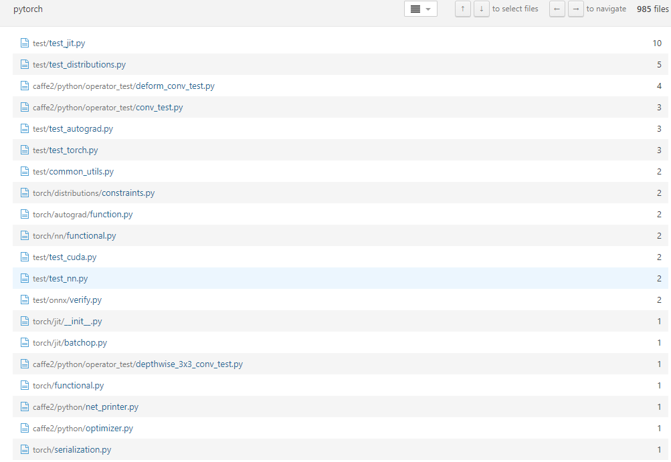This screenshot has width=671, height=462.
Task: Click the 985 files count label
Action: click(652, 9)
